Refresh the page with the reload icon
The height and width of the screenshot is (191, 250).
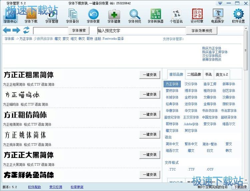click(x=26, y=30)
